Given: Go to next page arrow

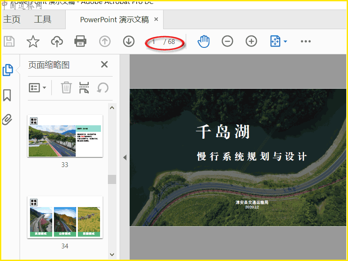Looking at the screenshot, I should tap(128, 41).
